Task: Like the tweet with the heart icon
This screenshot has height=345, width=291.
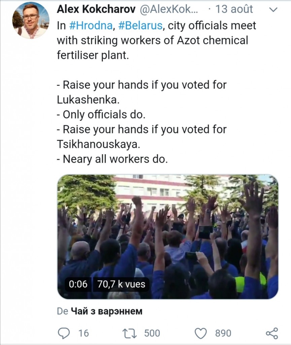Action: pos(201,333)
